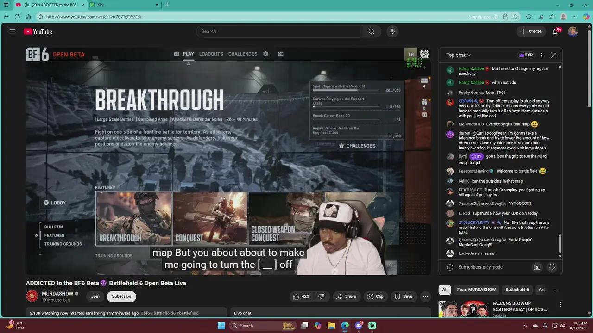593x333 pixels.
Task: Show more category chips with the arrow
Action: pyautogui.click(x=555, y=290)
